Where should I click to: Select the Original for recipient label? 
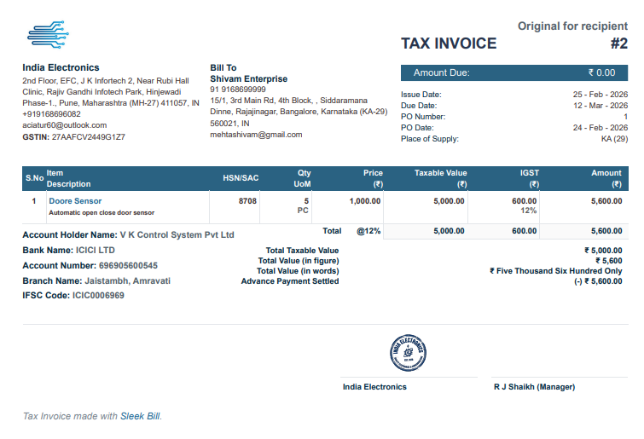(x=572, y=26)
